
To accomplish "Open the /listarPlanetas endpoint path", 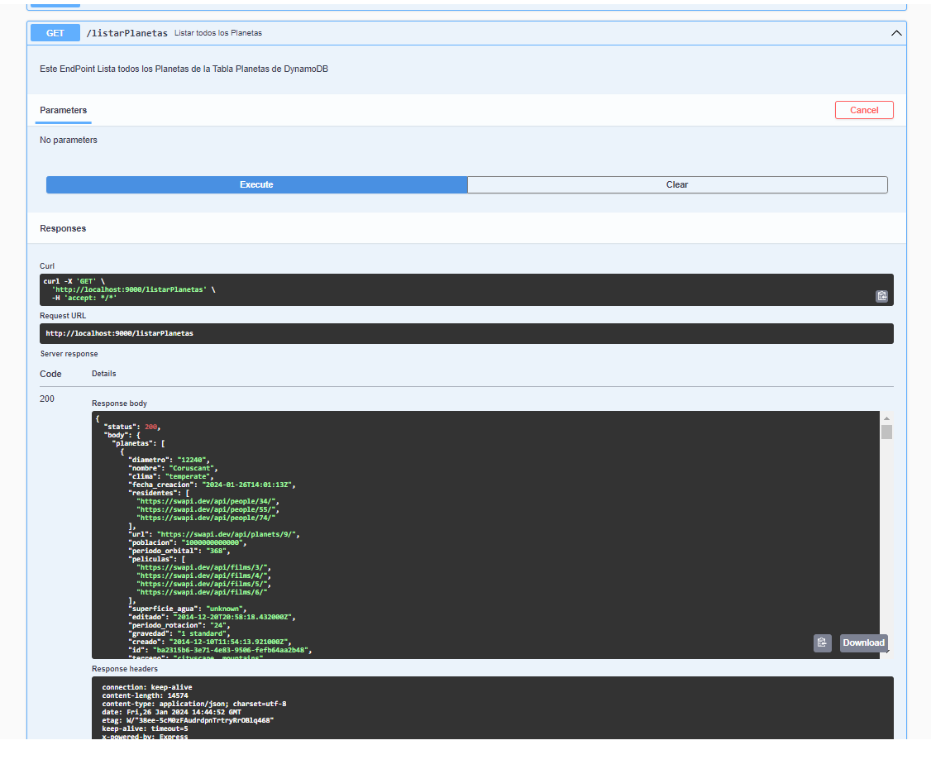I will tap(127, 33).
